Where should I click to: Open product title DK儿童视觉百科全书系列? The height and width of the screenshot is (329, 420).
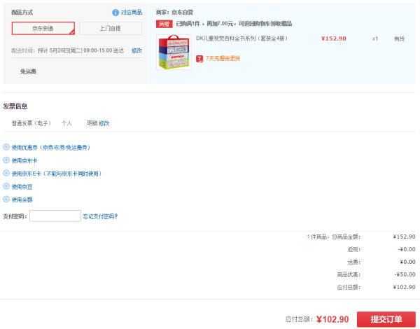242,38
